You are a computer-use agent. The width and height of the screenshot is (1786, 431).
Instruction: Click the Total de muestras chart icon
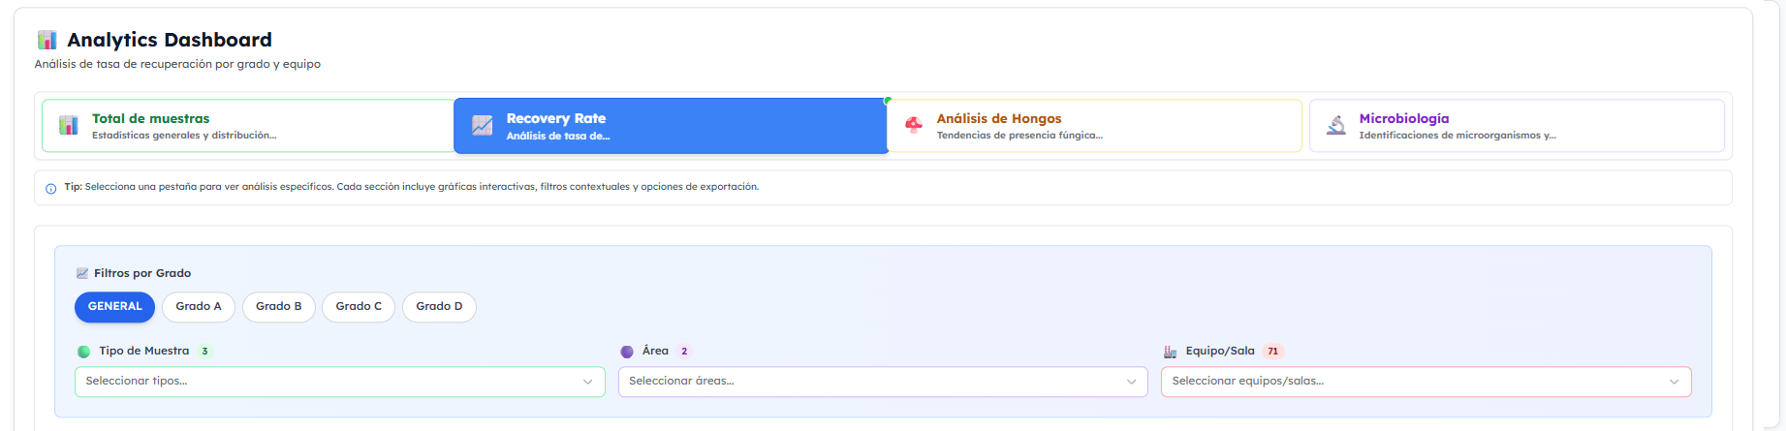69,126
